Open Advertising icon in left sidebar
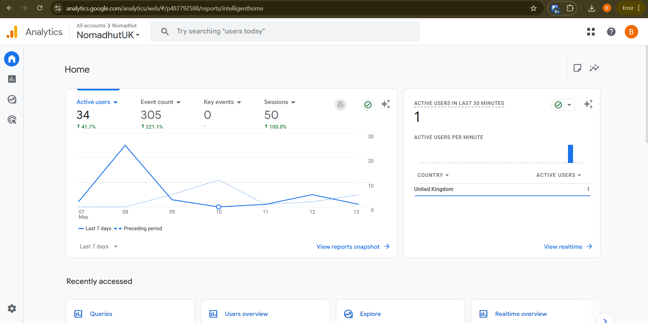The height and width of the screenshot is (323, 648). coord(12,119)
